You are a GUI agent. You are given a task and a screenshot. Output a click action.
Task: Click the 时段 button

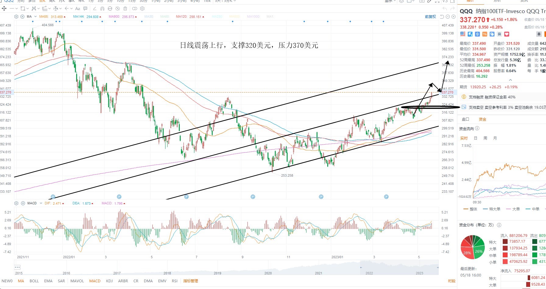tap(452, 281)
